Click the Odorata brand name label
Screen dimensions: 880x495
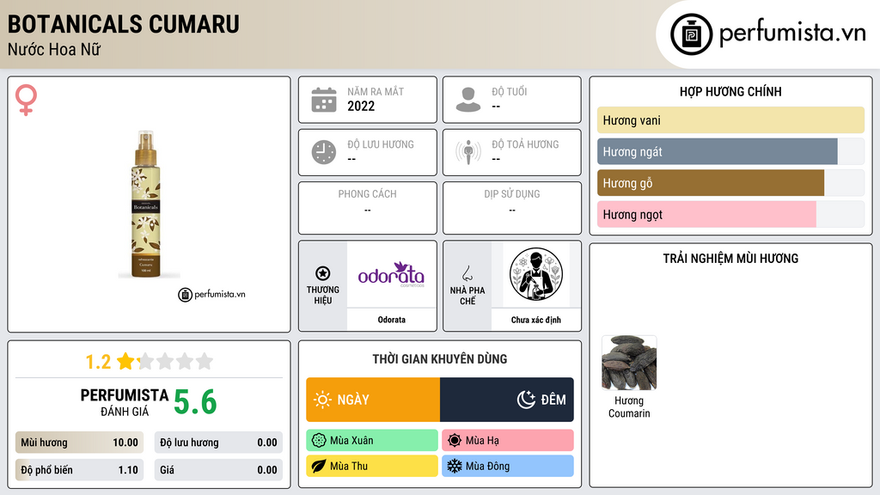coord(391,320)
